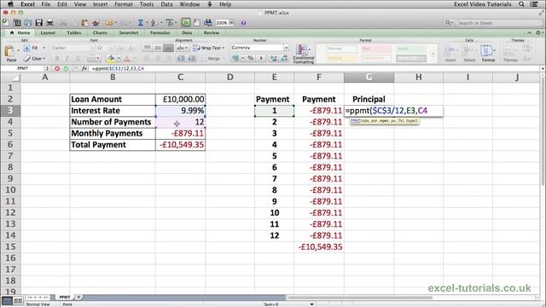
Task: Open the abc text orientation dropdown
Action: 182,48
